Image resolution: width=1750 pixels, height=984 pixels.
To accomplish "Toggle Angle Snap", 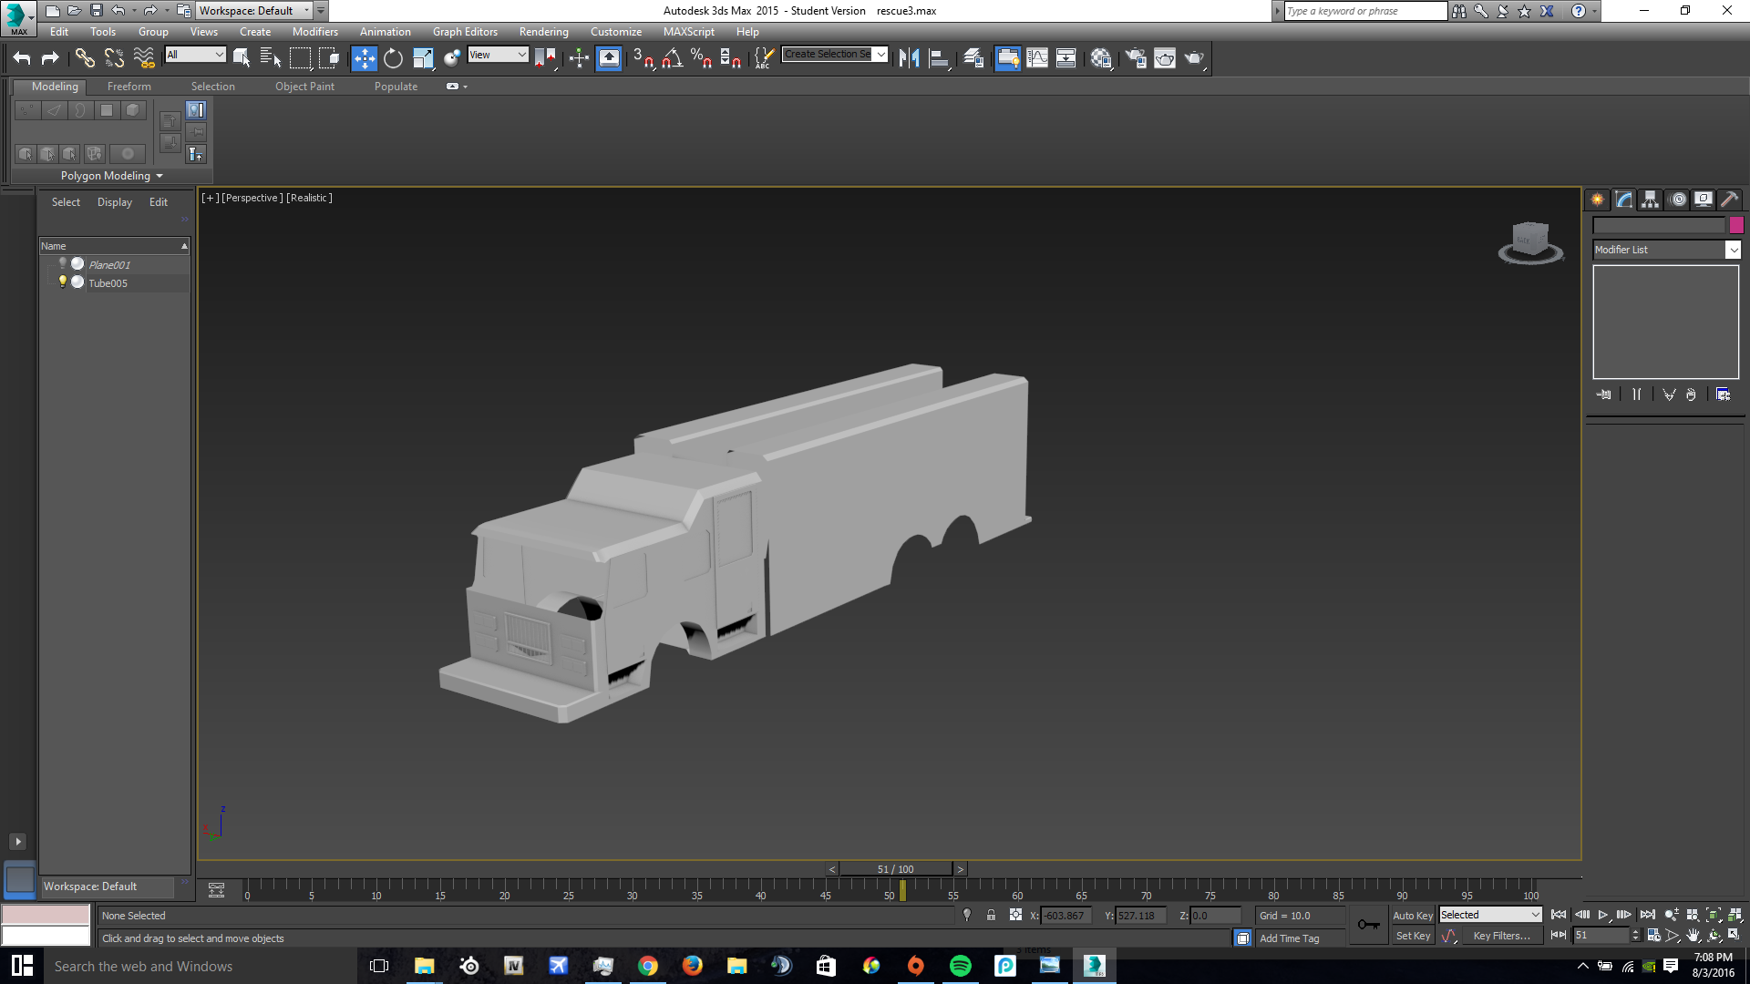I will pyautogui.click(x=673, y=58).
